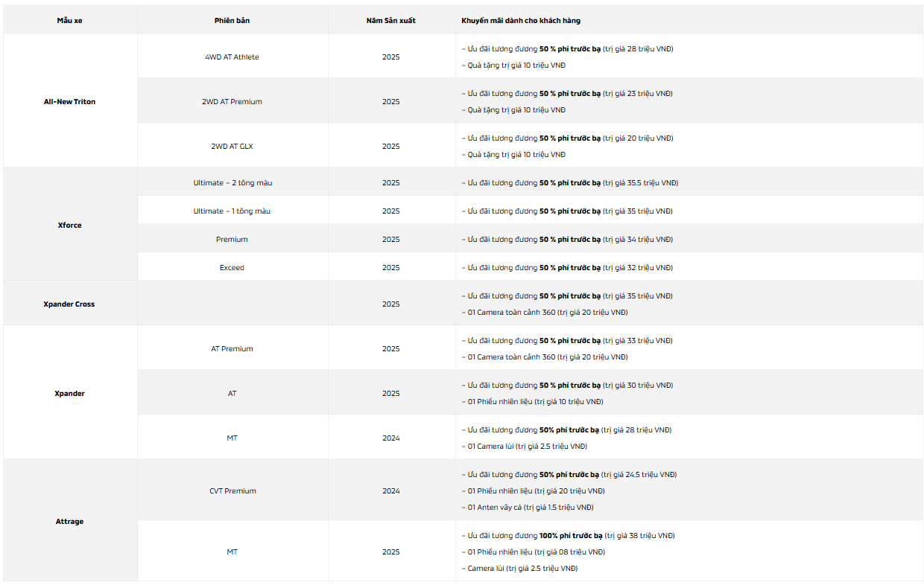Click Ultimate – 1 tông màu version

[x=232, y=211]
